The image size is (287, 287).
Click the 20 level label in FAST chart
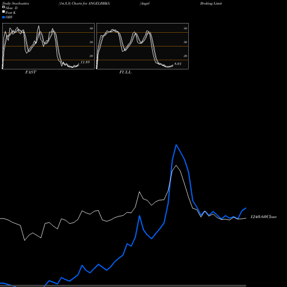click(91, 56)
